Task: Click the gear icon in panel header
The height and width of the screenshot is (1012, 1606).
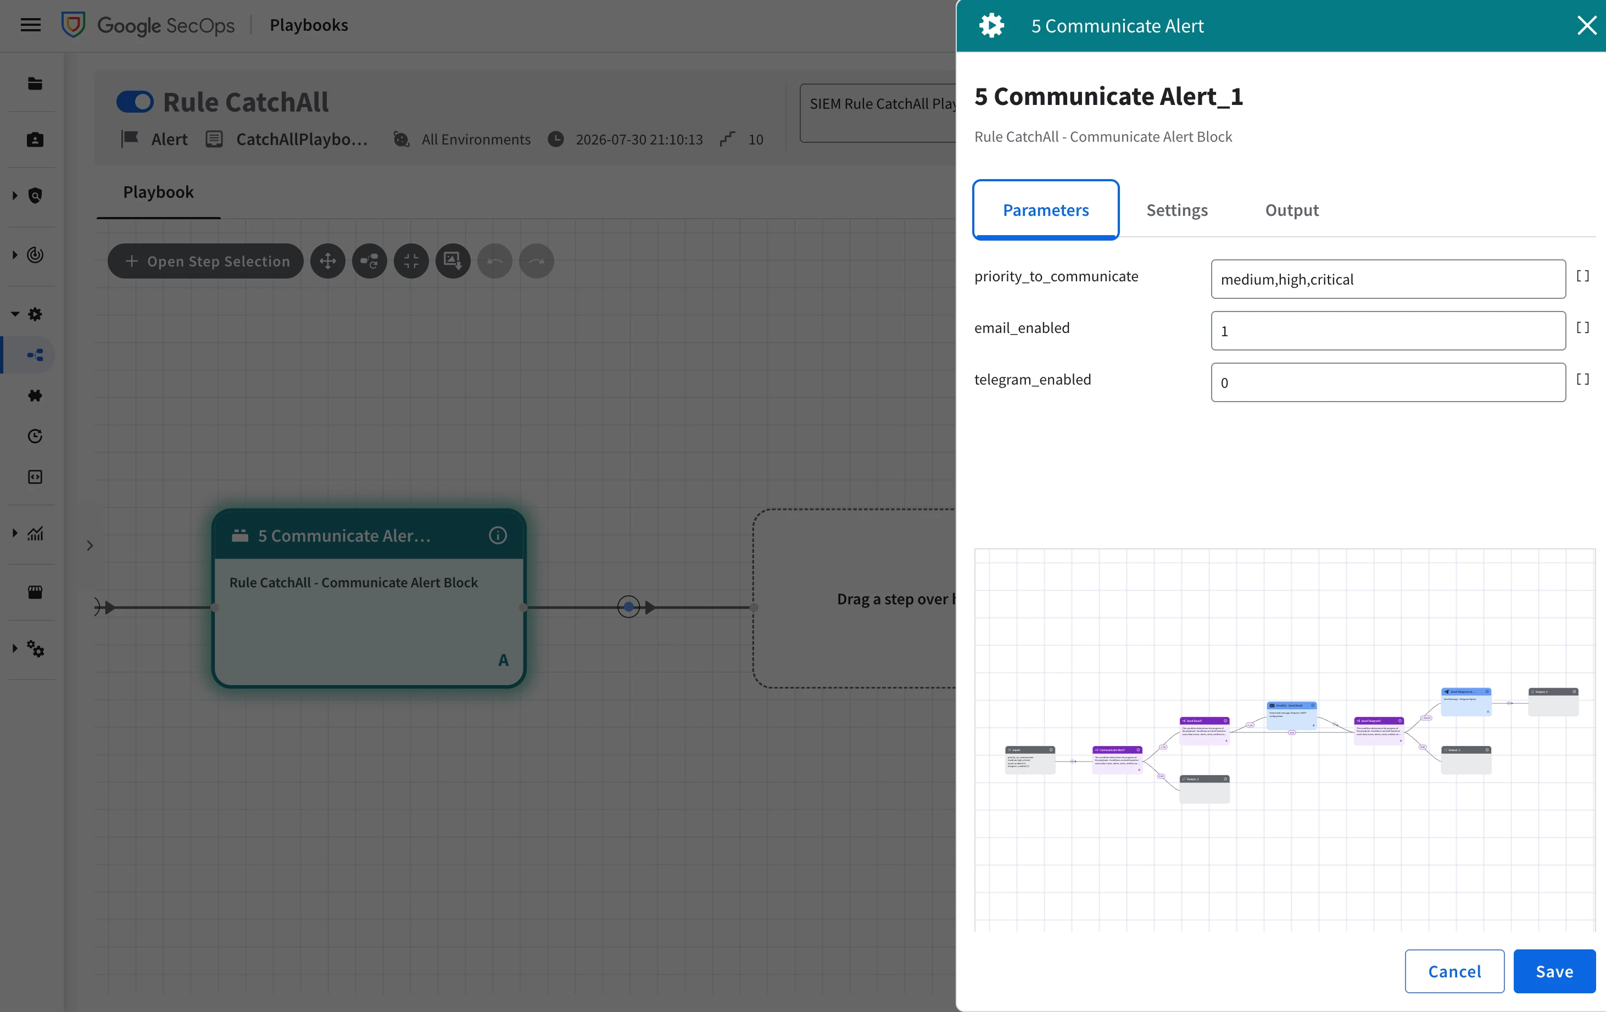Action: point(992,25)
